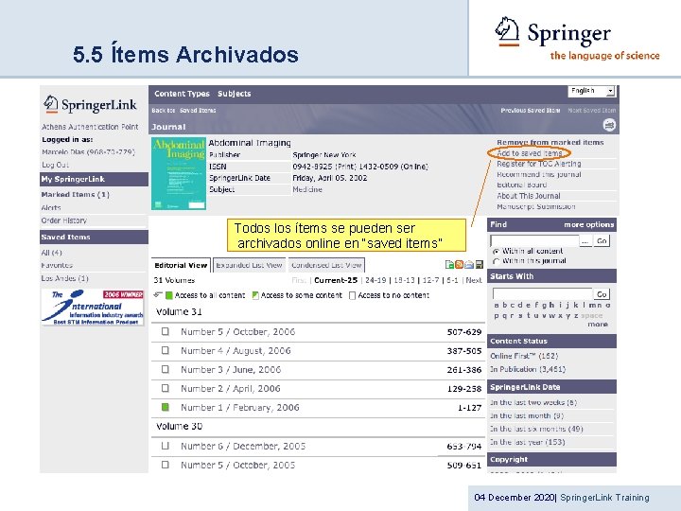
Task: Go to volumes 24-19 in pagination
Action: 375,280
